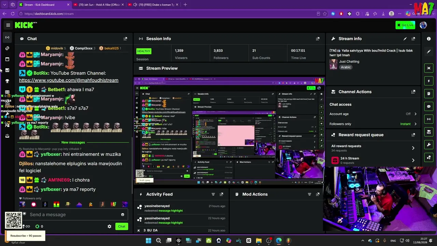Screen dimensions: 437x246
Task: Reload the page
Action: pyautogui.click(x=13, y=14)
